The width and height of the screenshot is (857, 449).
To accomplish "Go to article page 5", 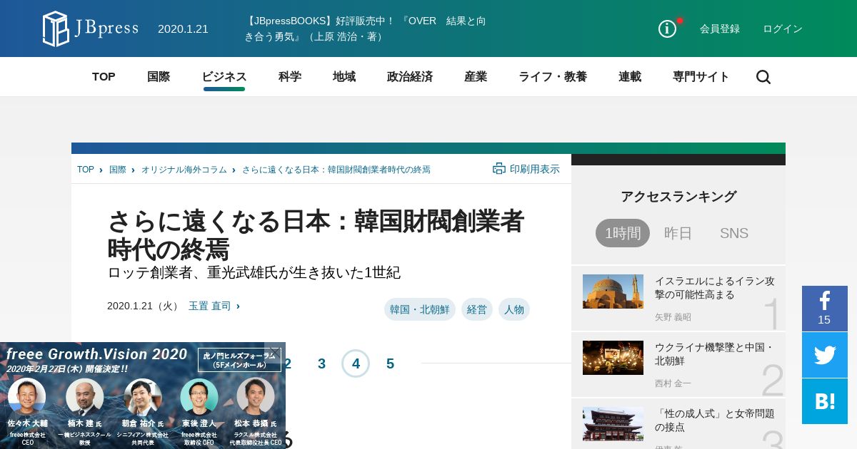I will tap(390, 363).
